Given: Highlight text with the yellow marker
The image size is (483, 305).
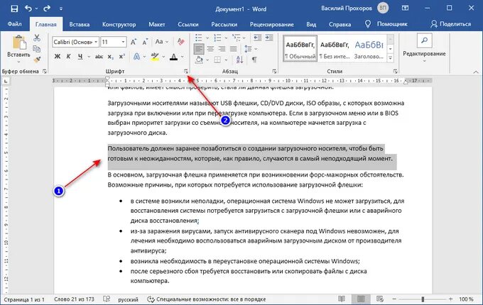Looking at the screenshot, I should pos(155,57).
